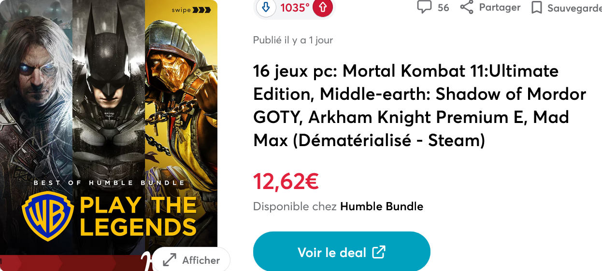602x271 pixels.
Task: Click the Sauvegarder label
Action: click(574, 8)
